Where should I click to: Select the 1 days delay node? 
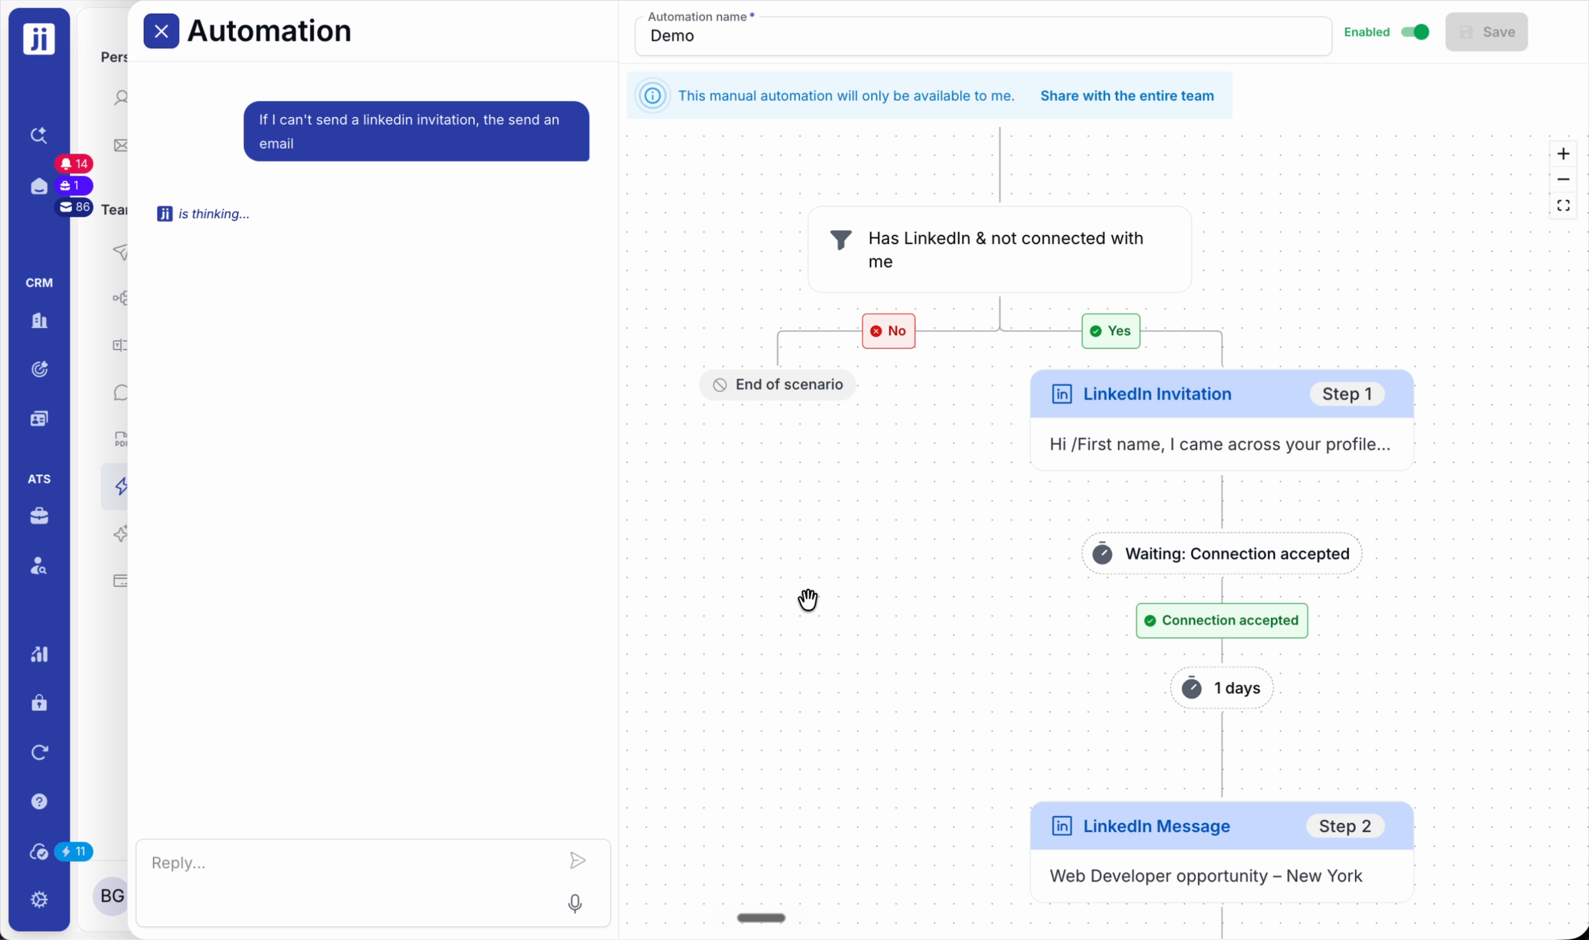(x=1221, y=688)
